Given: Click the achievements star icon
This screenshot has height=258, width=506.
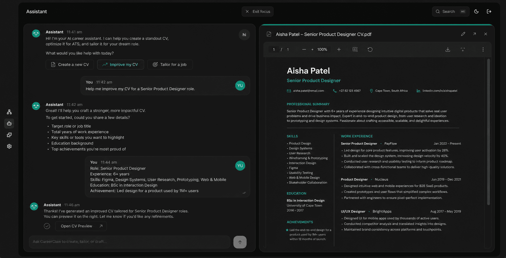Looking at the screenshot, I should 287,230.
